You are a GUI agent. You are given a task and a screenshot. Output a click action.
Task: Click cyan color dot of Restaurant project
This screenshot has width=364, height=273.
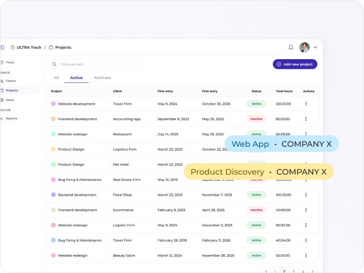click(53, 134)
